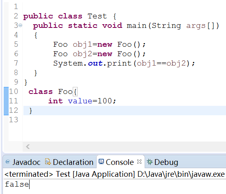This screenshot has height=194, width=226.
Task: Click 'value' field name on line 11
Action: point(80,101)
